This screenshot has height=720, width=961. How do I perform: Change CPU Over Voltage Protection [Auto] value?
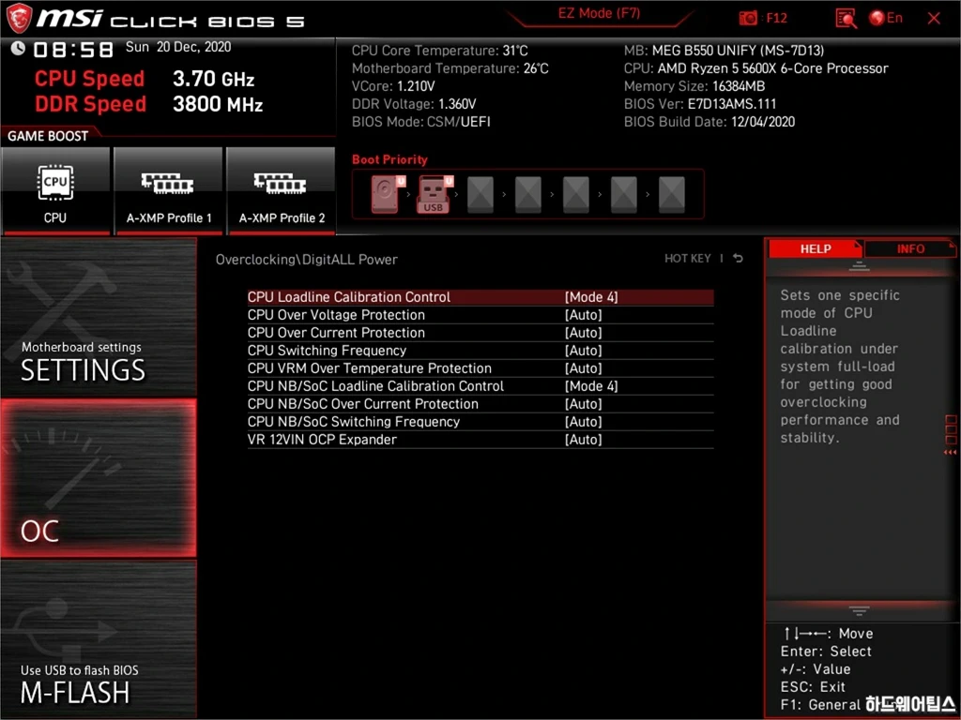584,315
